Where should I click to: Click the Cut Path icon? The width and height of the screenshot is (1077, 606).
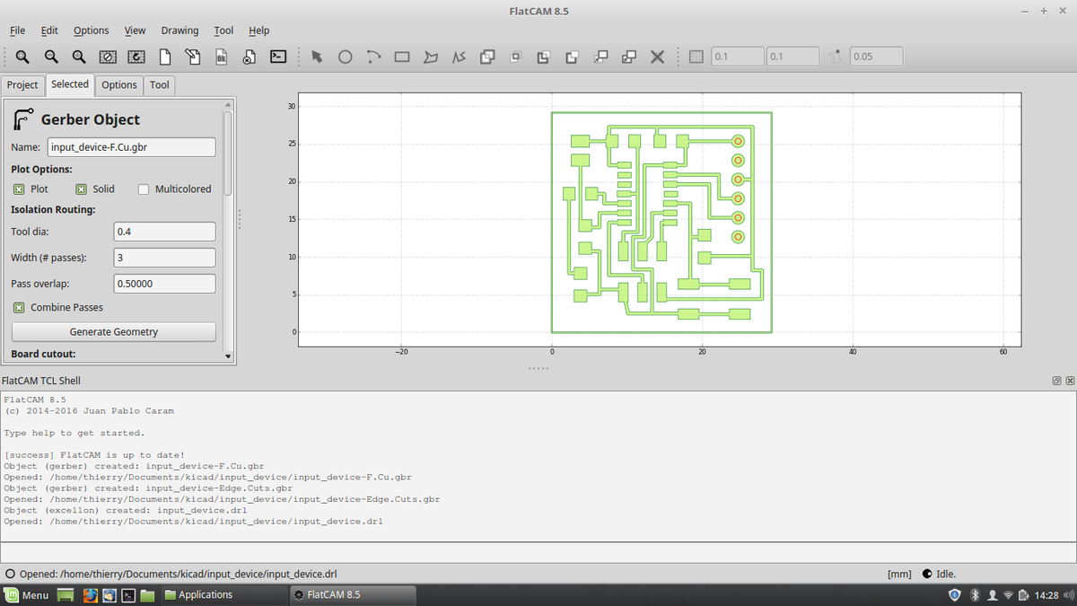pyautogui.click(x=572, y=57)
